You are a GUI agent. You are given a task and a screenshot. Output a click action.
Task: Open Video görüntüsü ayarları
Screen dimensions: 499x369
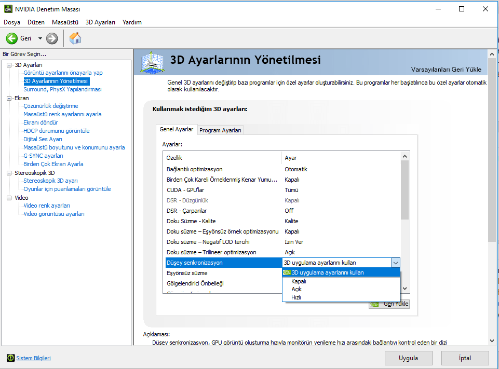(x=54, y=214)
